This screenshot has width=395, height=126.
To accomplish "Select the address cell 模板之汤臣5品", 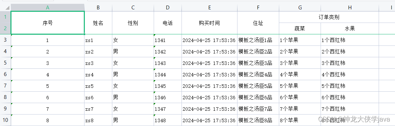I will 258,86.
